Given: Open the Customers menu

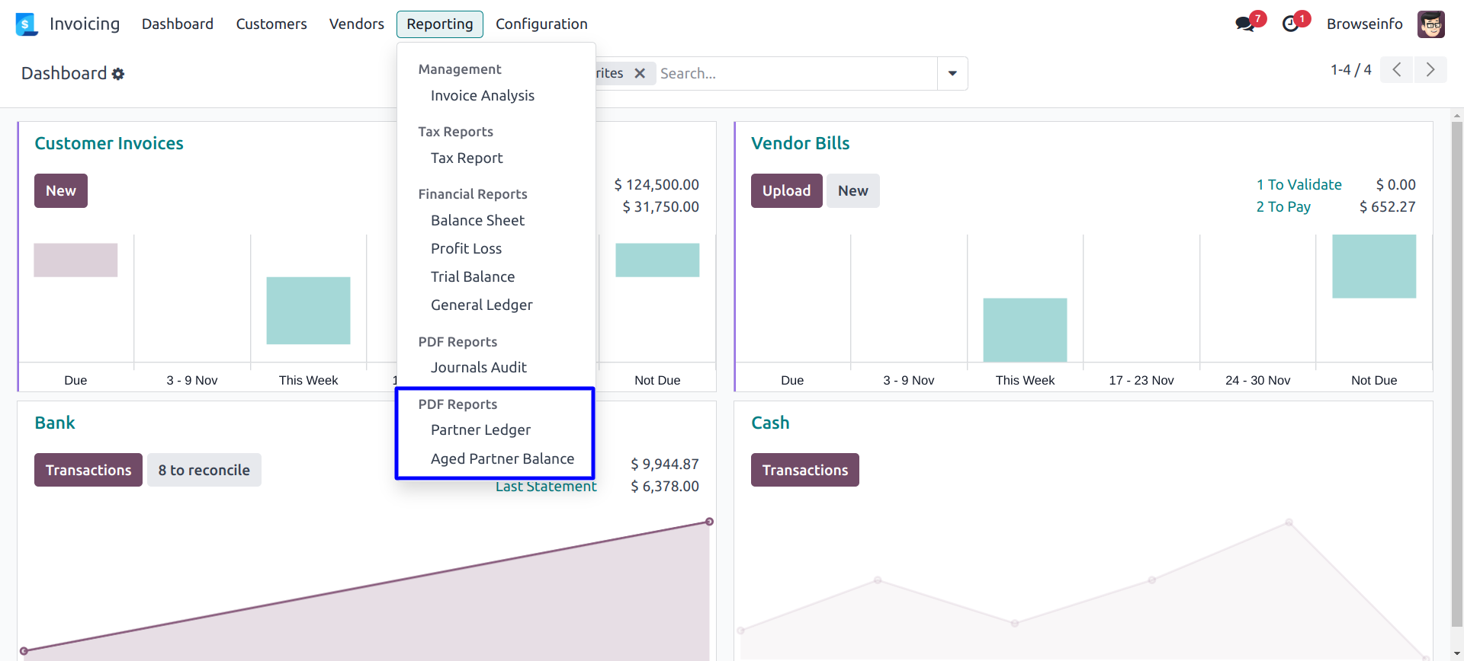Looking at the screenshot, I should point(271,24).
